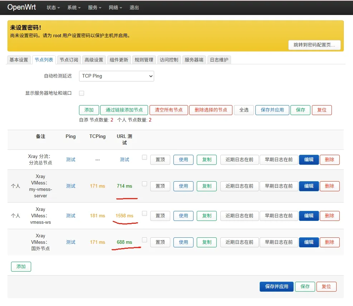Run Ping 测试 for vmess-ws row
Screen dimensions: 353x306
click(70, 216)
